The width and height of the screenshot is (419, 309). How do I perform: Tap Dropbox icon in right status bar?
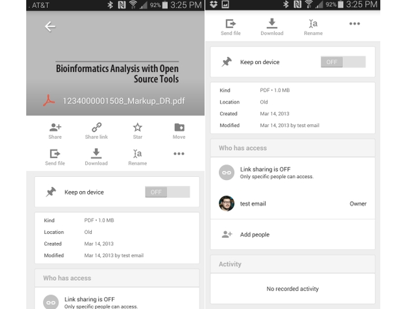coord(214,5)
